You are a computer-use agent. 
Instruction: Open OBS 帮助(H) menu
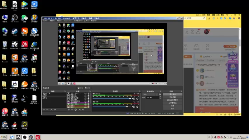coord(94,21)
